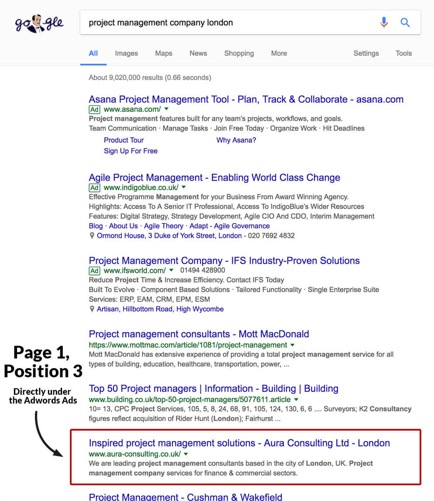This screenshot has height=501, width=434.
Task: Click the Ad badge beside www.asana.com
Action: (x=94, y=110)
